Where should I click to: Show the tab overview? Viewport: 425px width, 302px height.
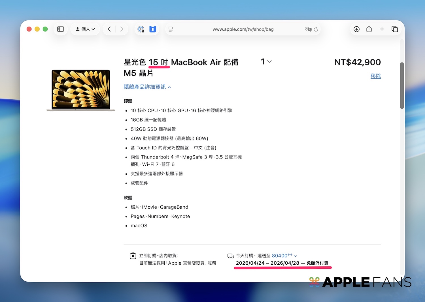coord(395,29)
